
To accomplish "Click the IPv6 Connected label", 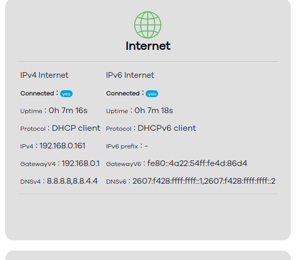I will coord(123,93).
